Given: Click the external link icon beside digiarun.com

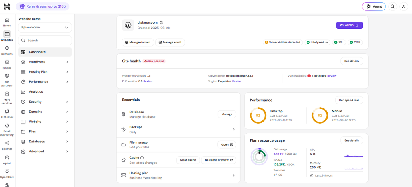Looking at the screenshot, I should [161, 23].
